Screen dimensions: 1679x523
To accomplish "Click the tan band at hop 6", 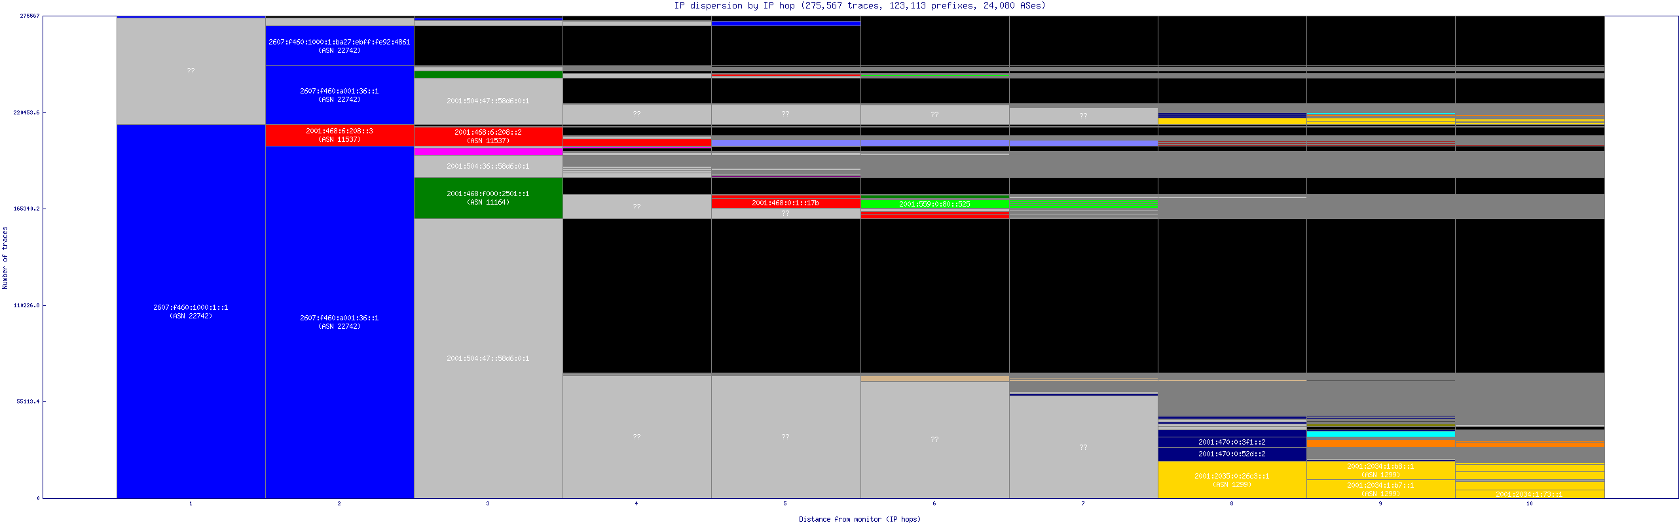I will click(x=934, y=379).
